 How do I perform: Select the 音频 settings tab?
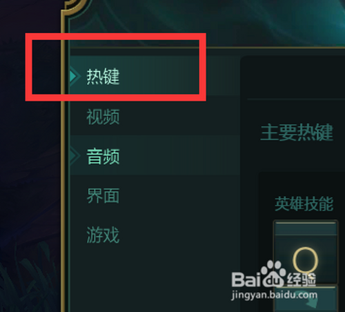point(103,156)
